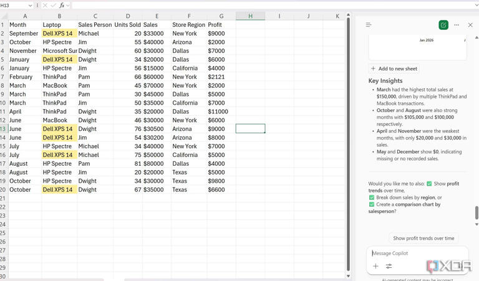
Task: Click the Message Copilot text box
Action: pyautogui.click(x=417, y=253)
